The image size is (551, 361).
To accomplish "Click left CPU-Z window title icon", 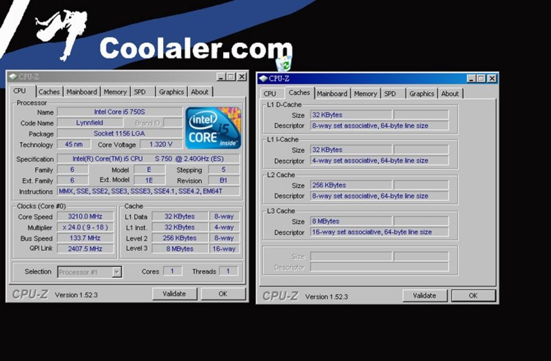I will click(x=13, y=76).
